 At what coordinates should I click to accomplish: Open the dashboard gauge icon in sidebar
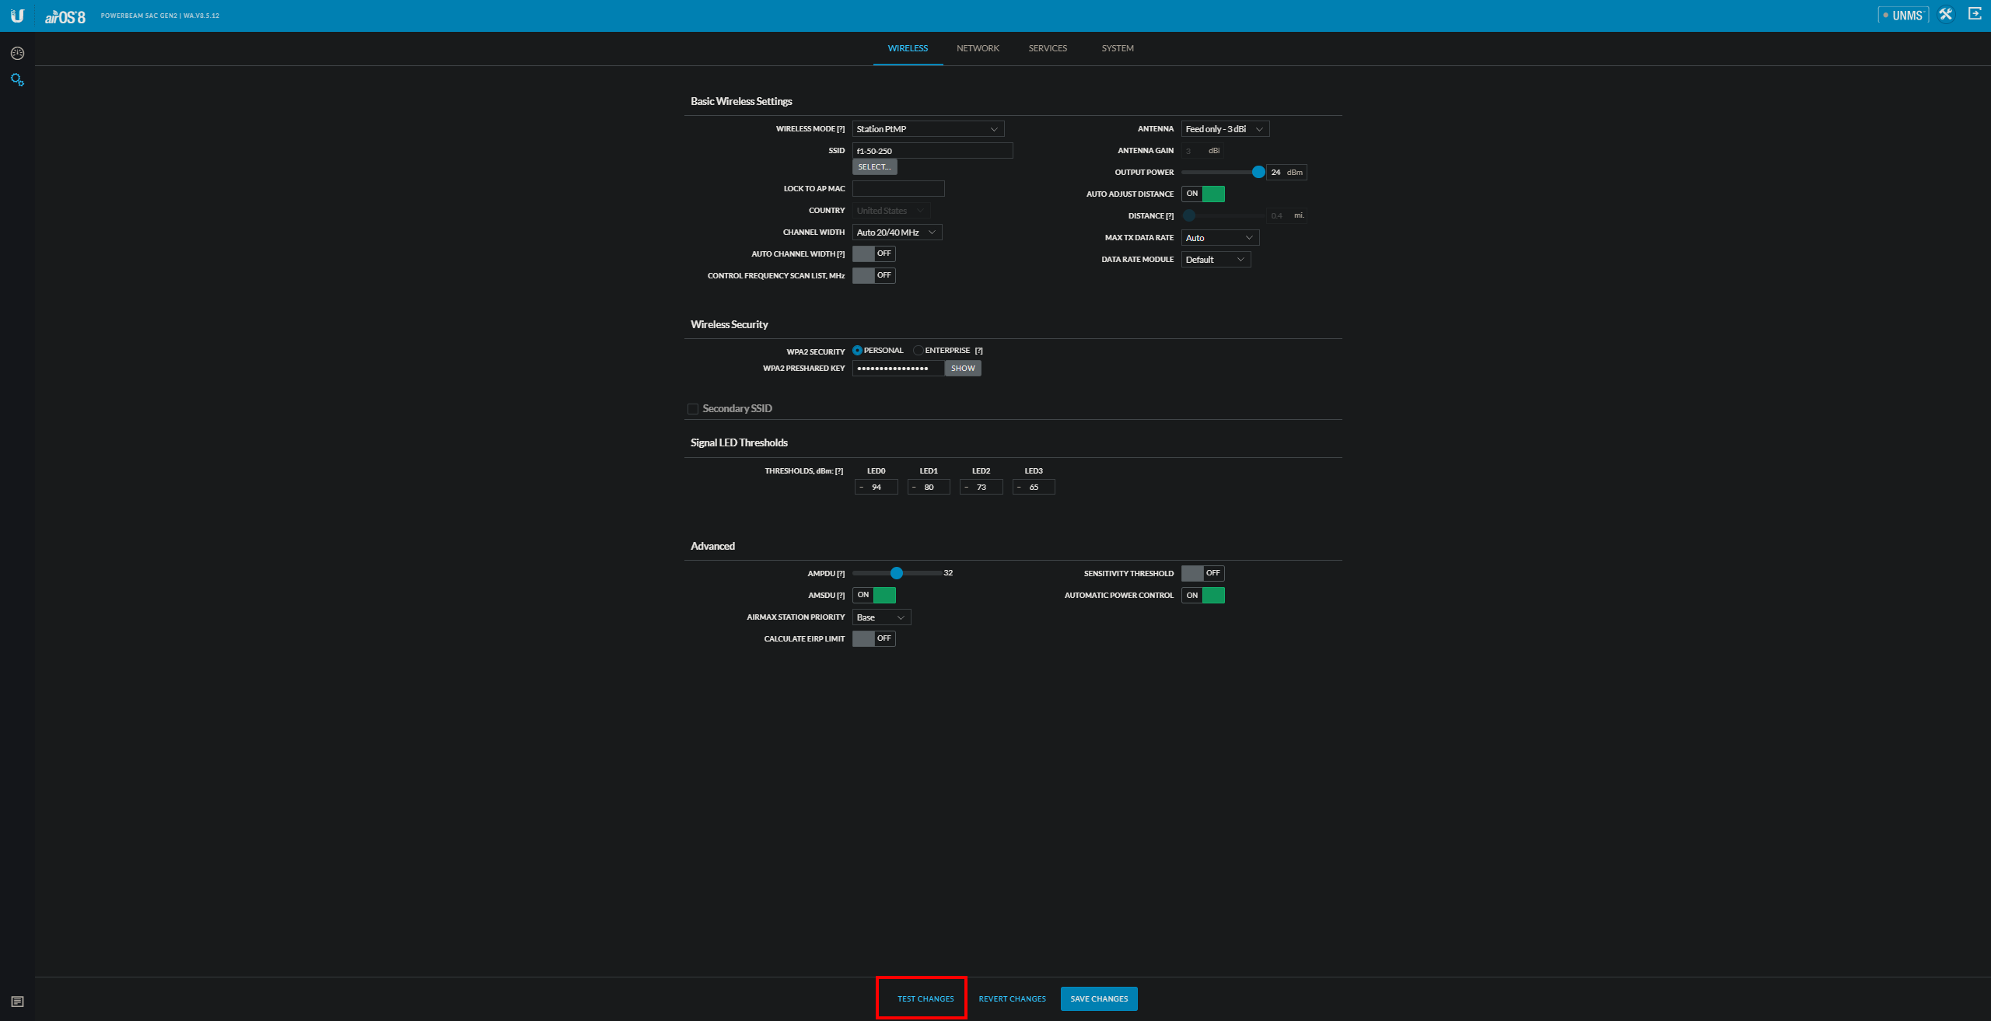pyautogui.click(x=17, y=54)
